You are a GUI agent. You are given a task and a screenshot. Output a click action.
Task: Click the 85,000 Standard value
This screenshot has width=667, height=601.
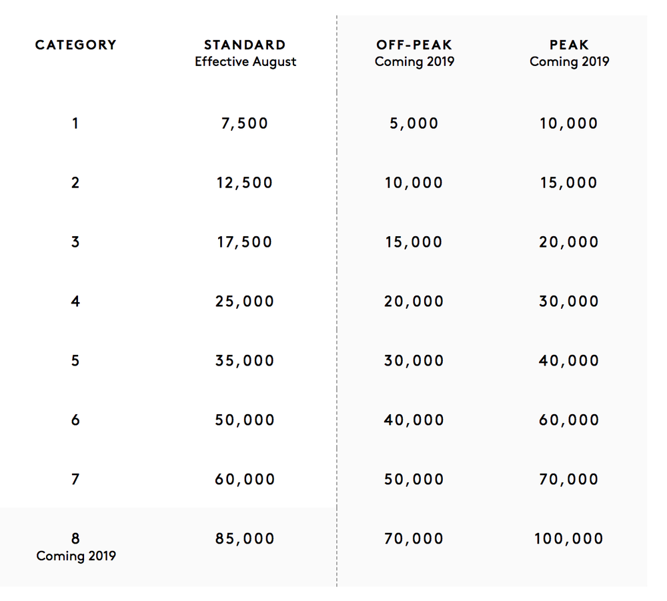(245, 539)
